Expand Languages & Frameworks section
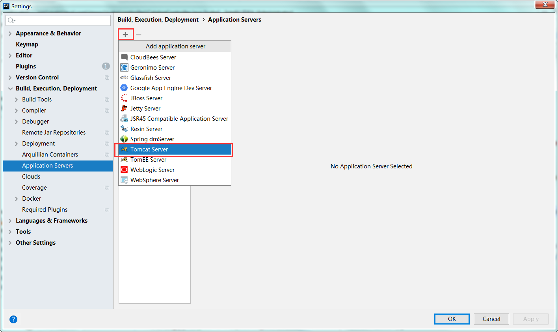558x332 pixels. (x=10, y=221)
